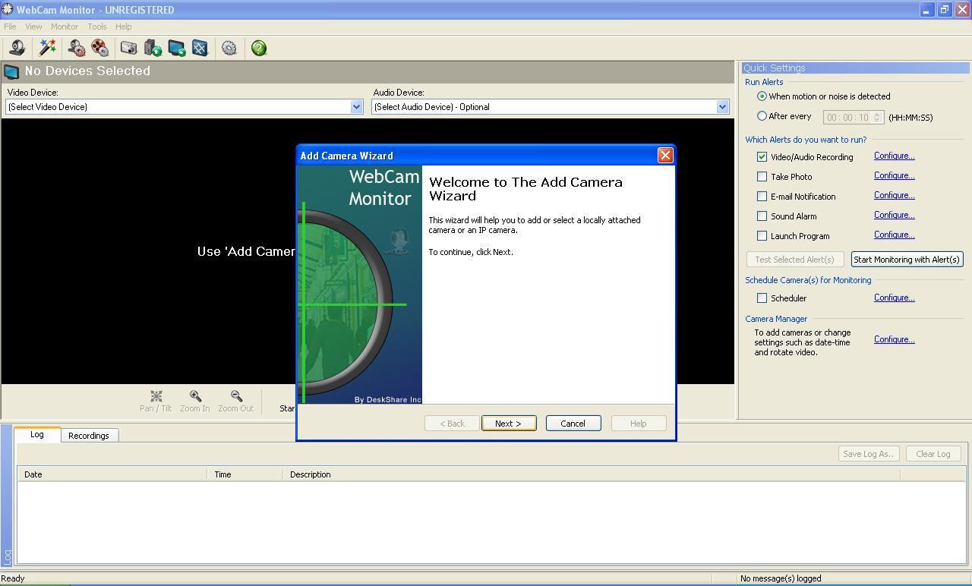Screen dimensions: 972x586
Task: Click the Take Photo camera icon
Action: pos(128,48)
